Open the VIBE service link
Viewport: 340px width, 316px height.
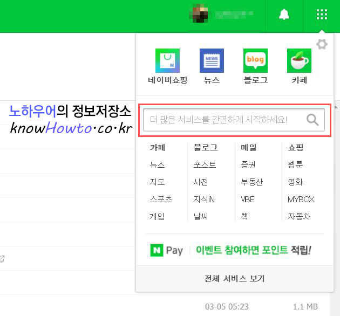pos(248,199)
